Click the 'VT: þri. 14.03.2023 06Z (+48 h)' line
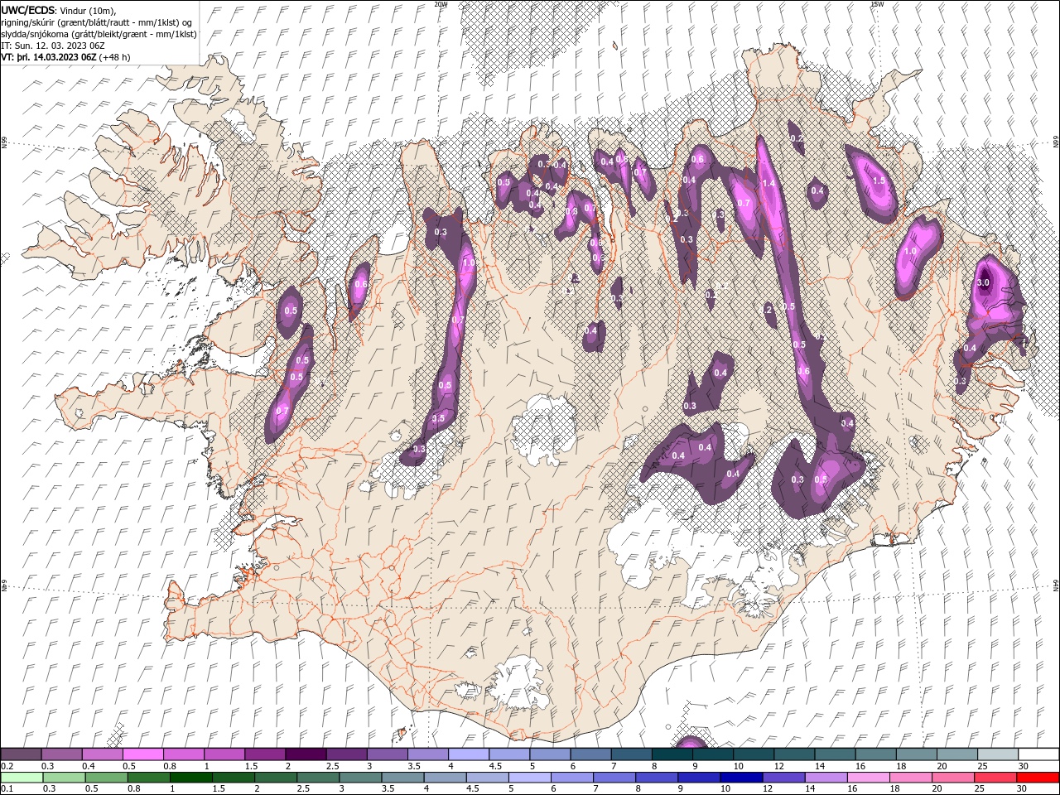 (65, 57)
